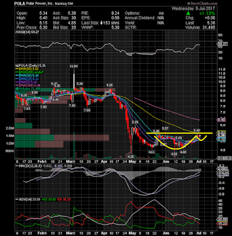
Task: Click the 7.63 January low label
Action: [x=27, y=109]
